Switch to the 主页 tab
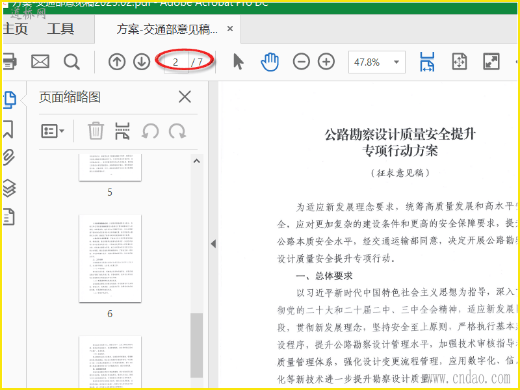 coord(15,29)
